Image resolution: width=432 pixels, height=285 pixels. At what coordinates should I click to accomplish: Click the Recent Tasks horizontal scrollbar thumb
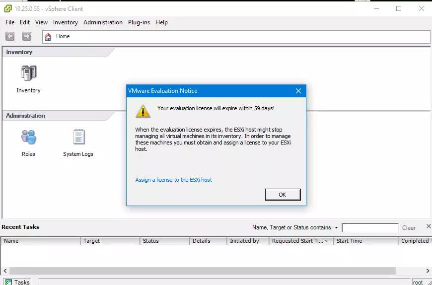point(203,271)
